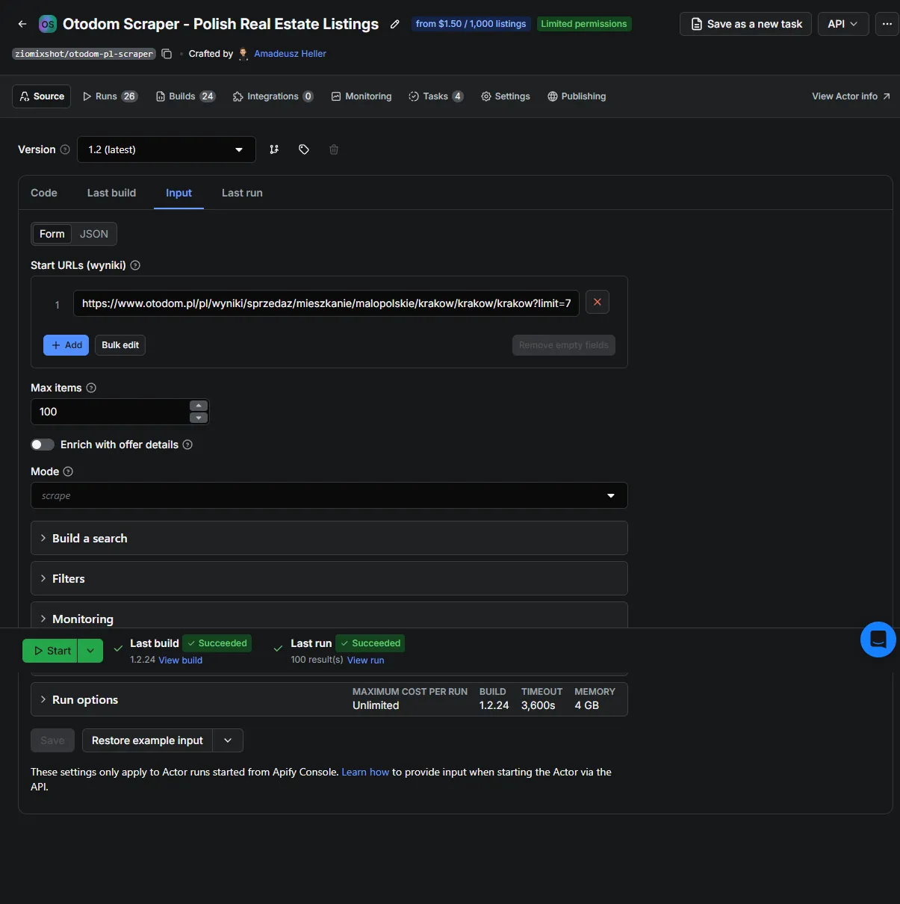The height and width of the screenshot is (904, 900).
Task: Open help for Version field
Action: tap(65, 149)
